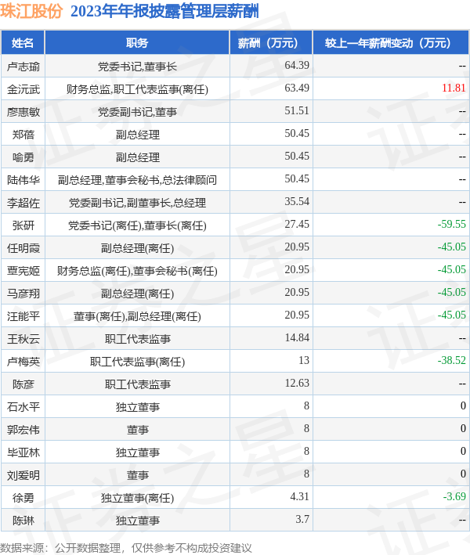Click the 姓名 column header
This screenshot has height=555, width=470.
[x=23, y=43]
